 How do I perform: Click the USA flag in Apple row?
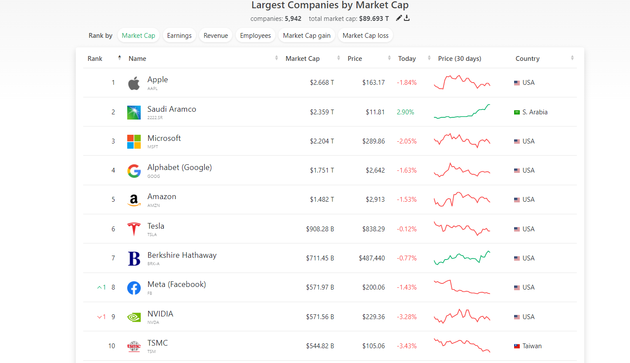click(x=517, y=83)
